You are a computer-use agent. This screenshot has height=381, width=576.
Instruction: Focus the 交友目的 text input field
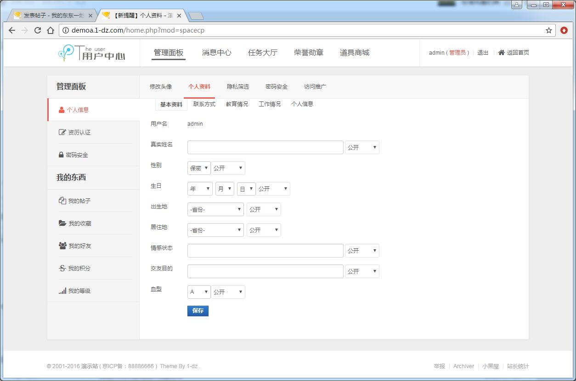[265, 271]
